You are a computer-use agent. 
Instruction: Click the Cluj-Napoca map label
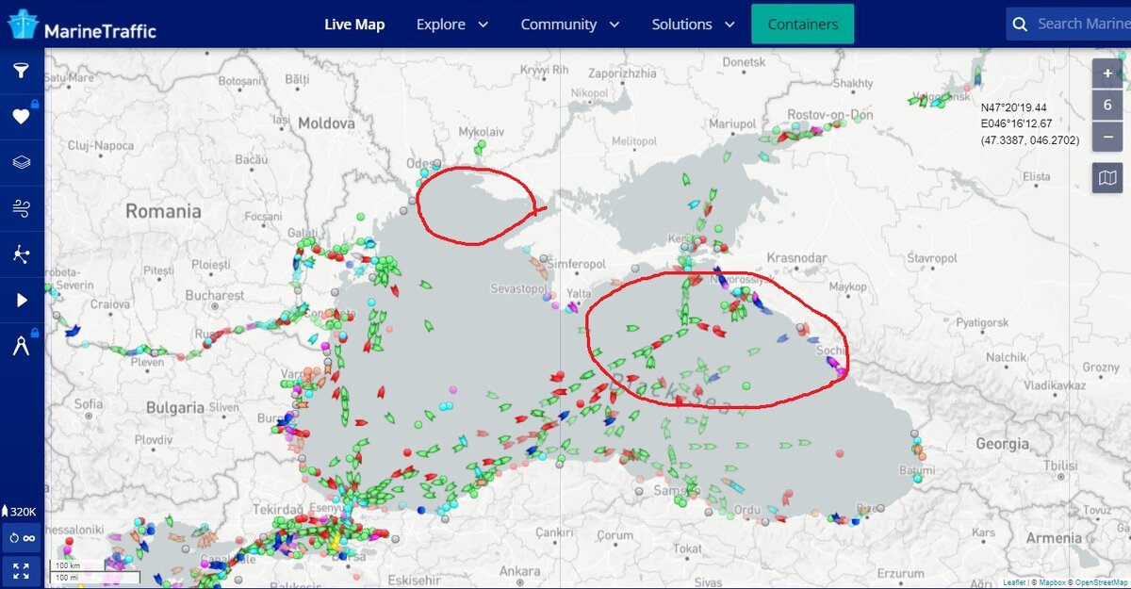tap(101, 145)
